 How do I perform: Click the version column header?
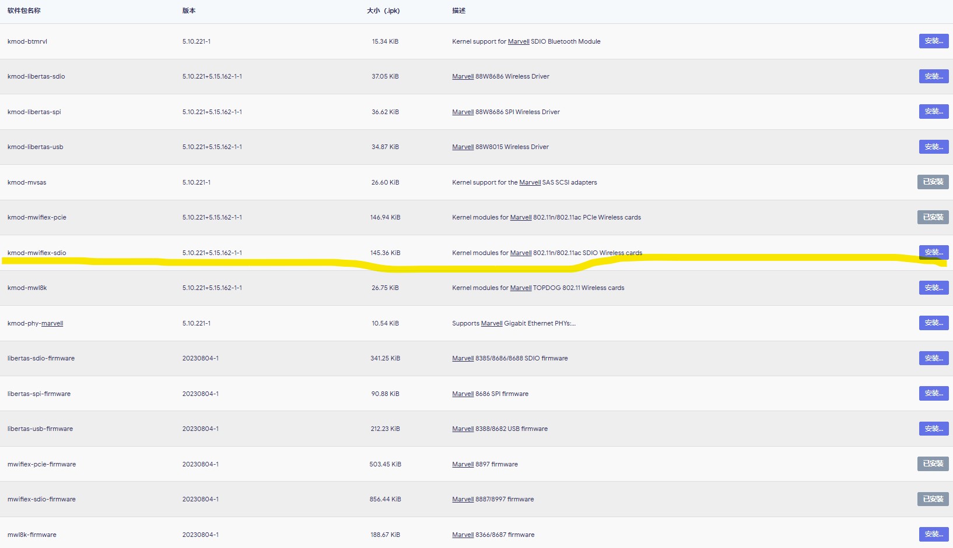(189, 10)
